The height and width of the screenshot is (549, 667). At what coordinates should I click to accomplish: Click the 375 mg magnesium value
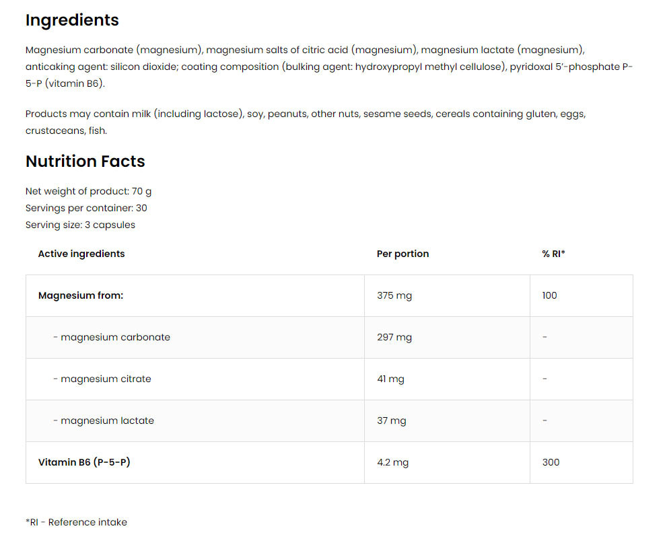(394, 295)
